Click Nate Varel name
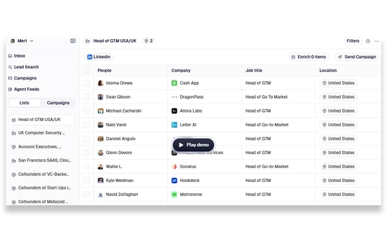Image resolution: width=387 pixels, height=242 pixels. (x=116, y=125)
